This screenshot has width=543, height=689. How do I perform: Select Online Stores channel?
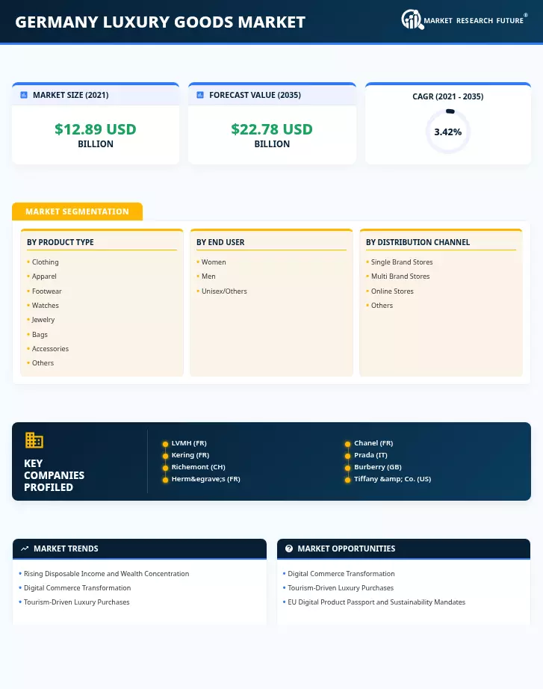[x=392, y=291]
